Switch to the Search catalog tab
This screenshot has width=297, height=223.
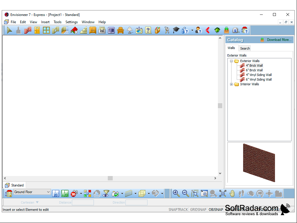coord(245,48)
